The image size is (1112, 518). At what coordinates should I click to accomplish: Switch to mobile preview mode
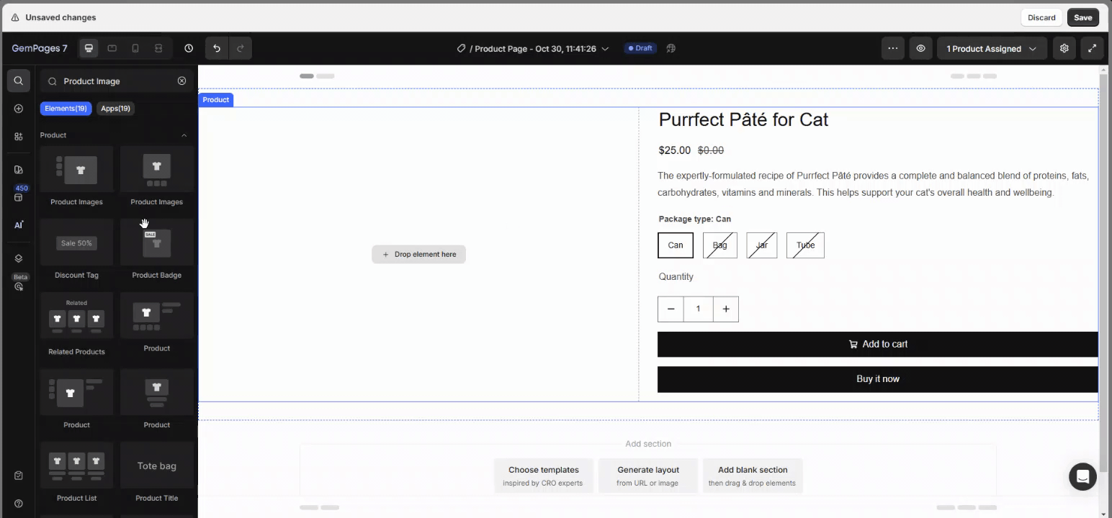point(135,48)
